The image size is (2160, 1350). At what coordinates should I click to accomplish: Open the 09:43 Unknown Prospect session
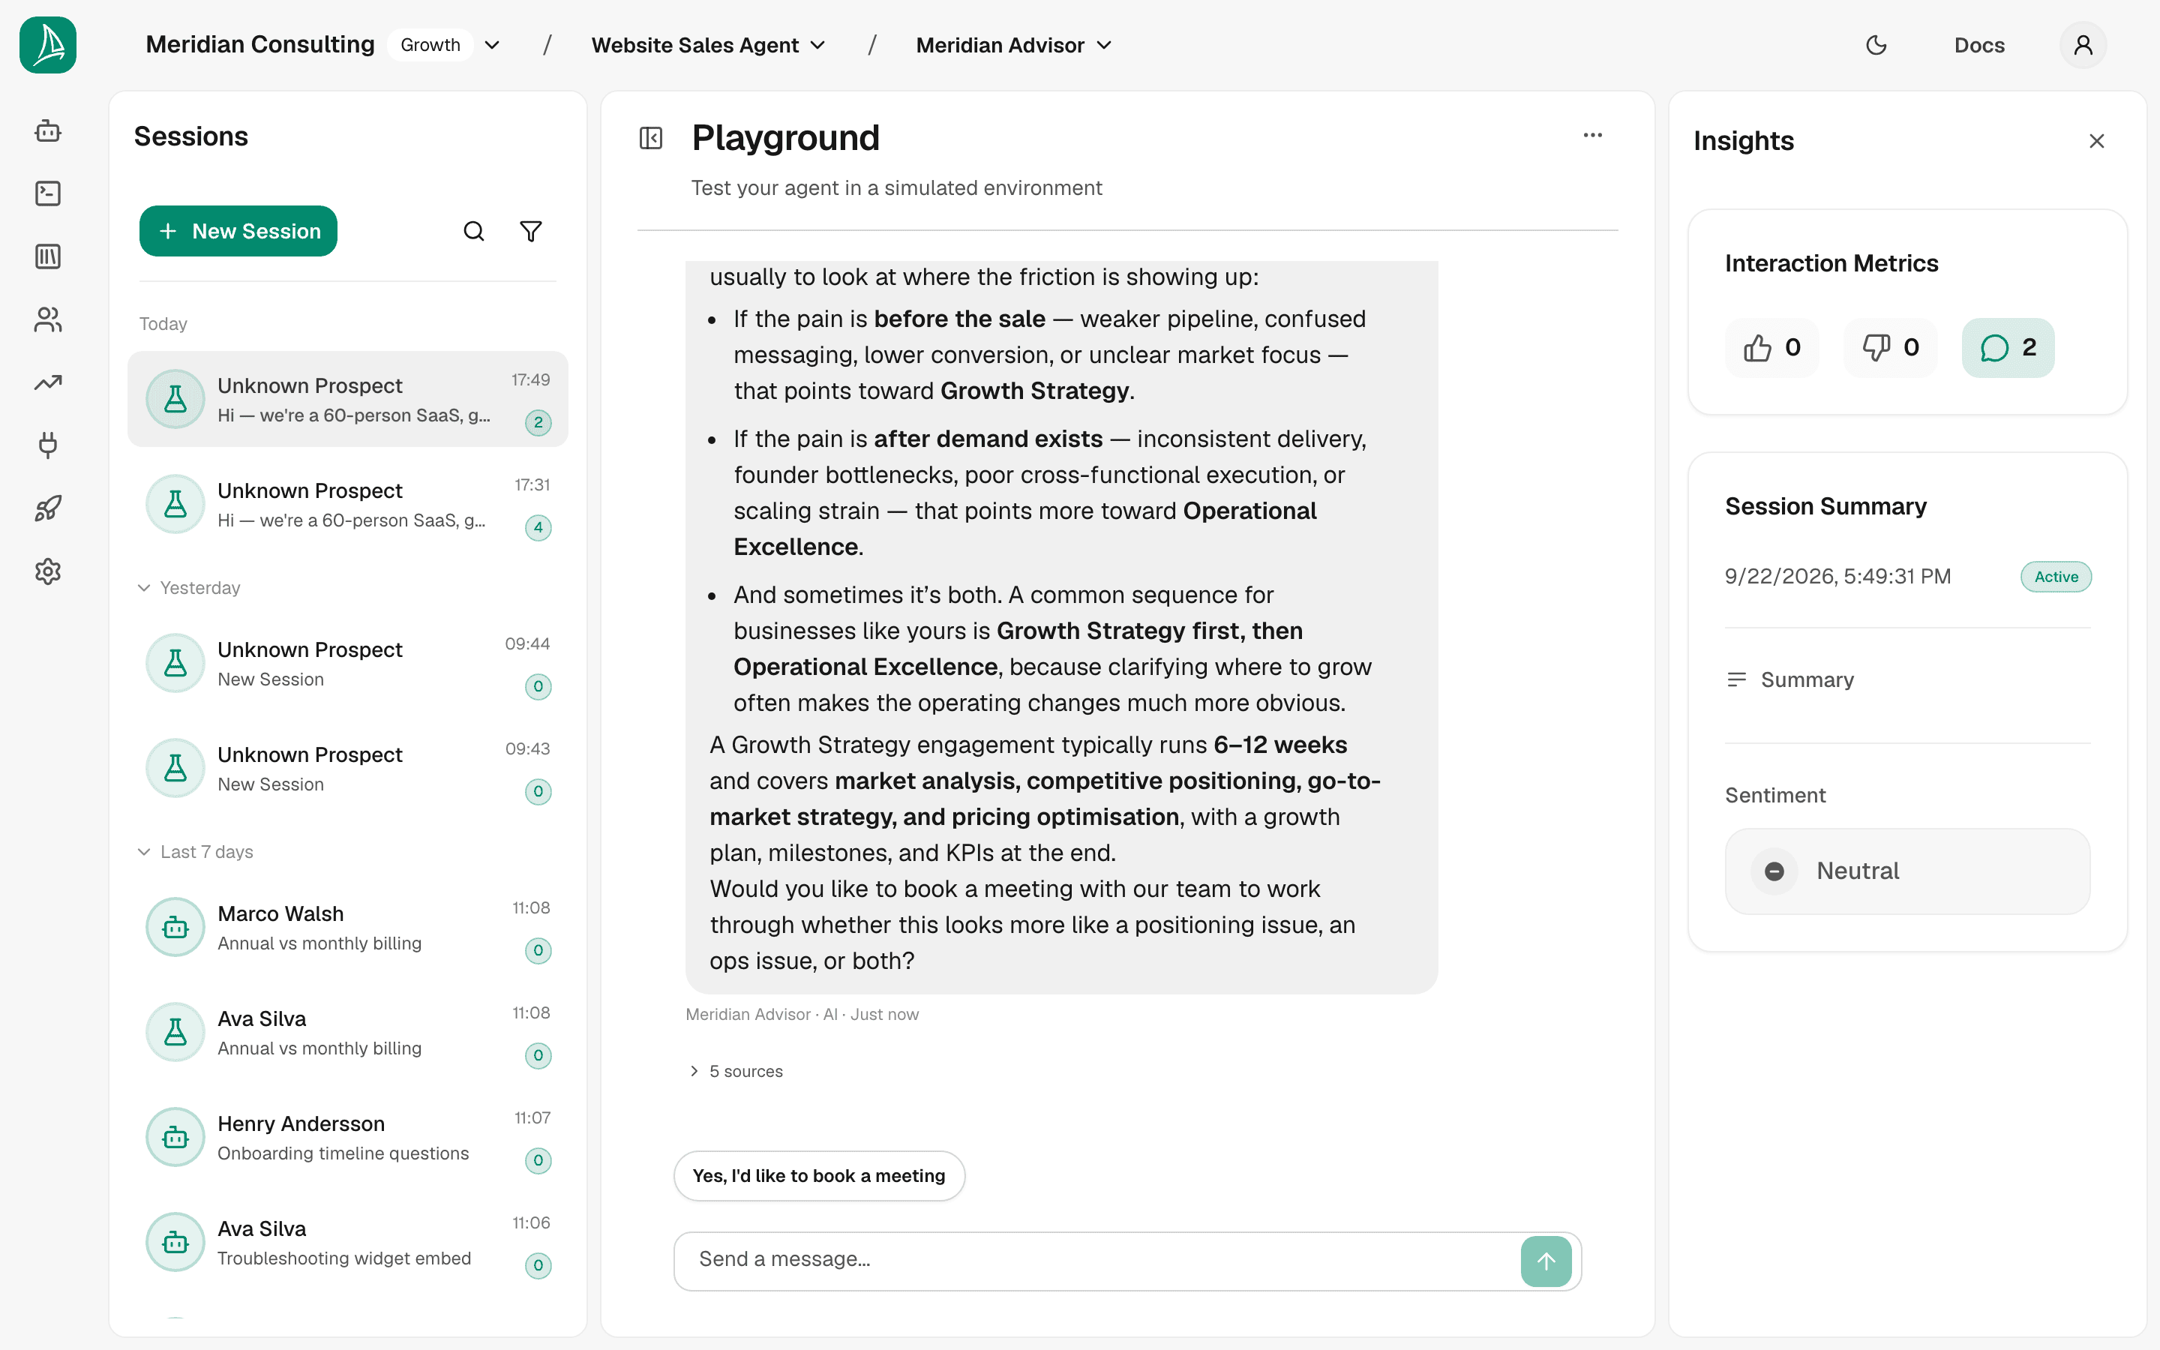point(348,769)
